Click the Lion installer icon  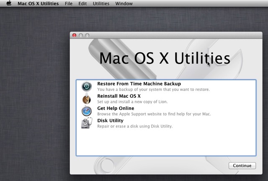click(x=87, y=99)
